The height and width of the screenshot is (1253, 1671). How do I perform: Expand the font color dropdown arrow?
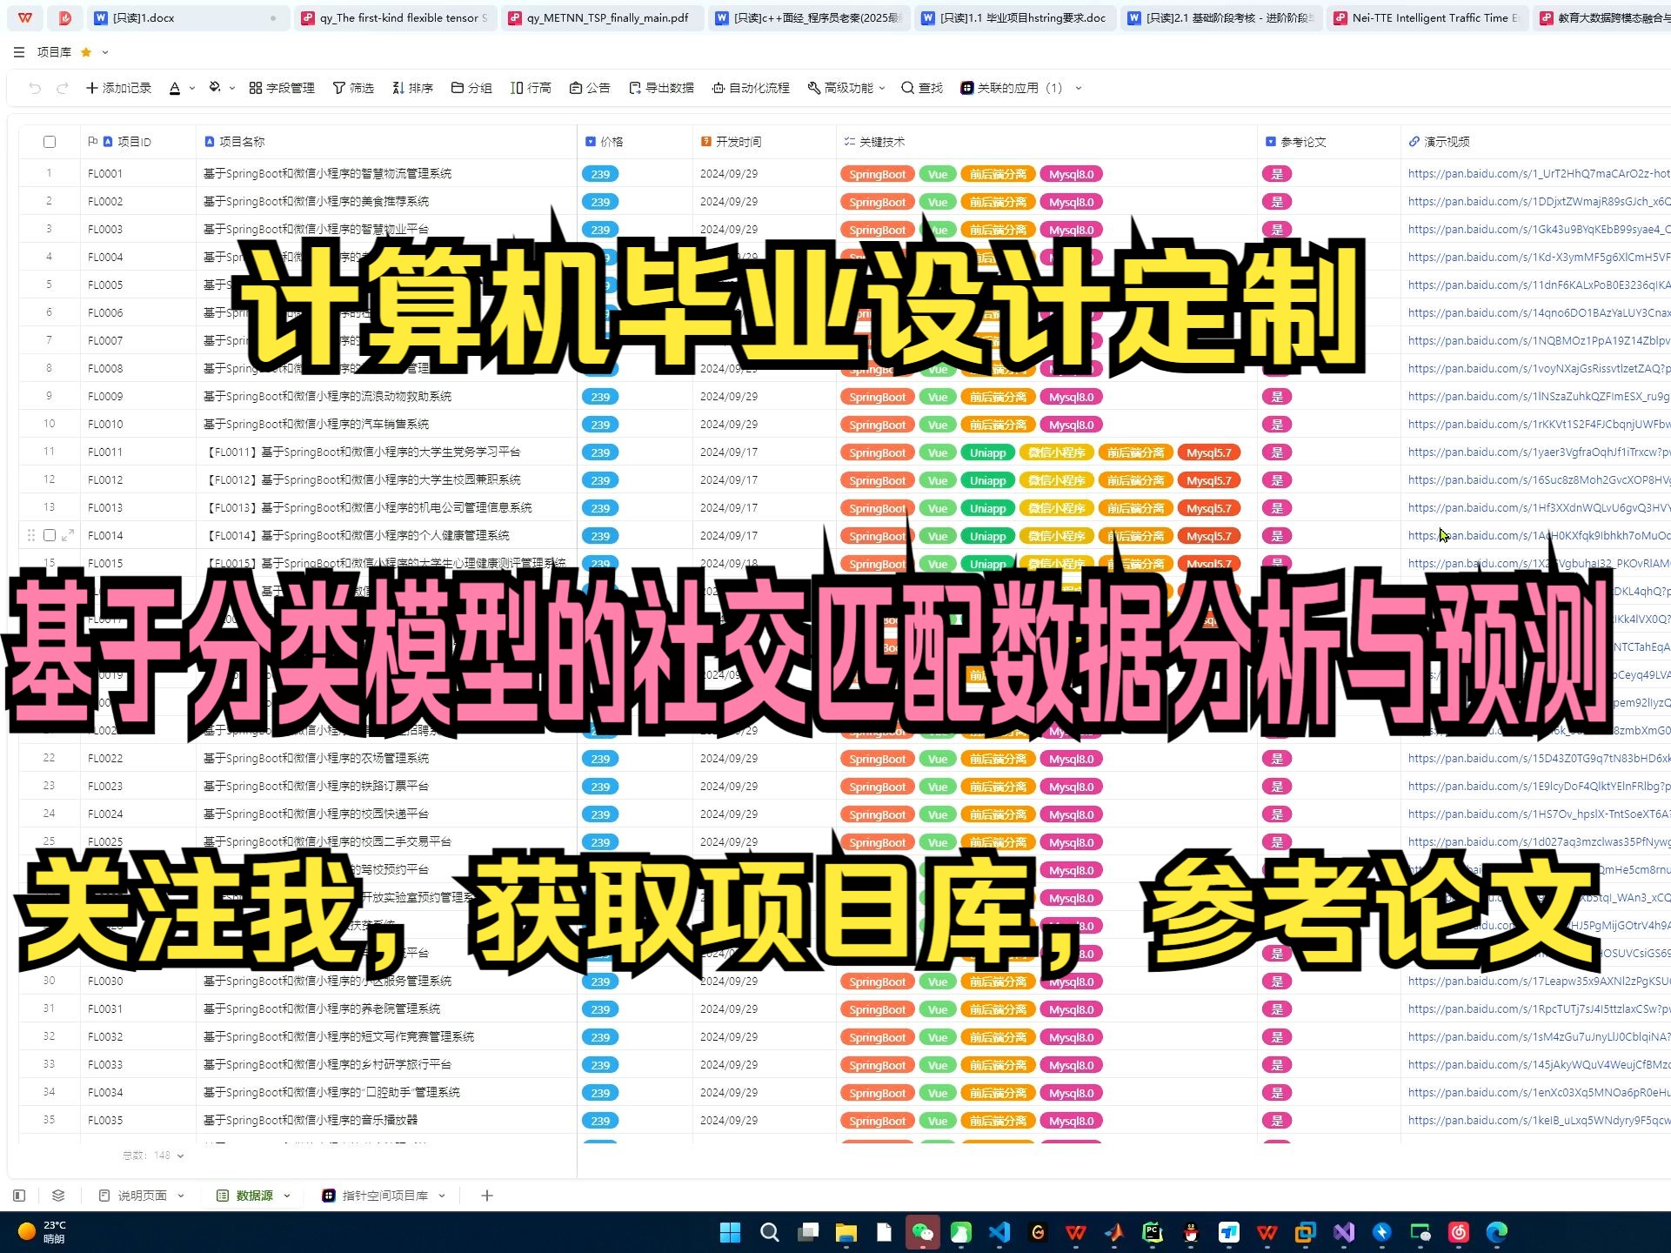tap(191, 88)
